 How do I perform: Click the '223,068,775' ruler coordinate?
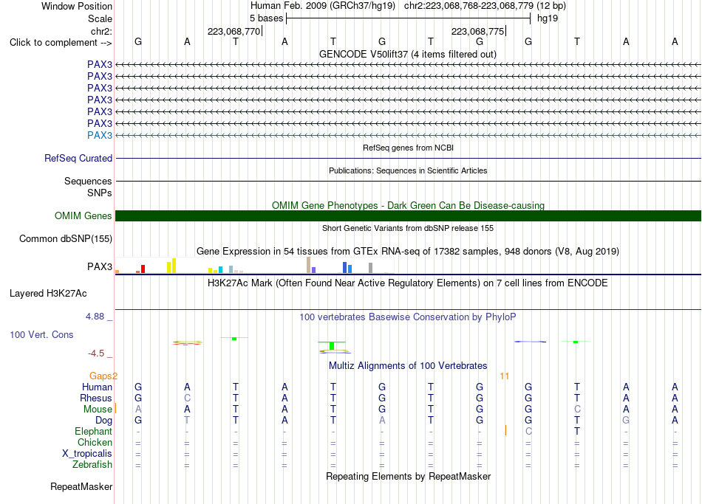coord(477,31)
